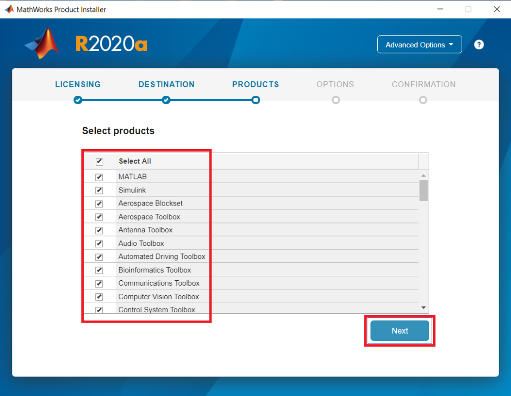Screen dimensions: 511x396
Task: Uncheck the Simulink checkbox
Action: pyautogui.click(x=99, y=190)
